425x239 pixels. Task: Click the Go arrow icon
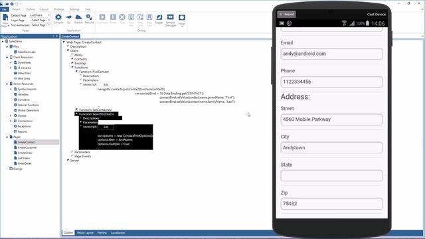[69, 17]
